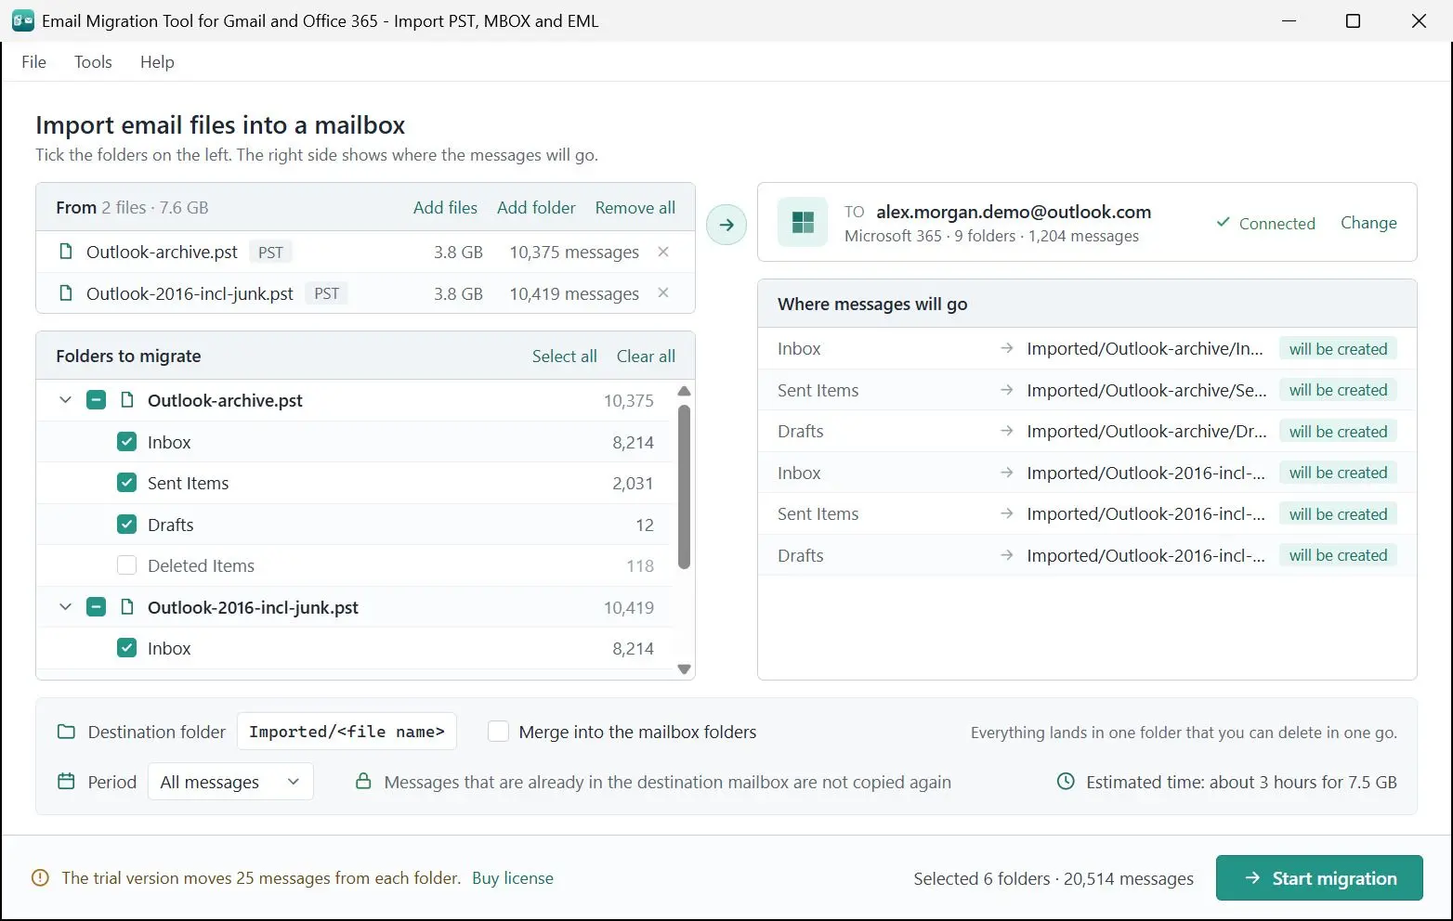Uncheck Inbox under Outlook-archive.pst
The width and height of the screenshot is (1453, 921).
point(127,442)
